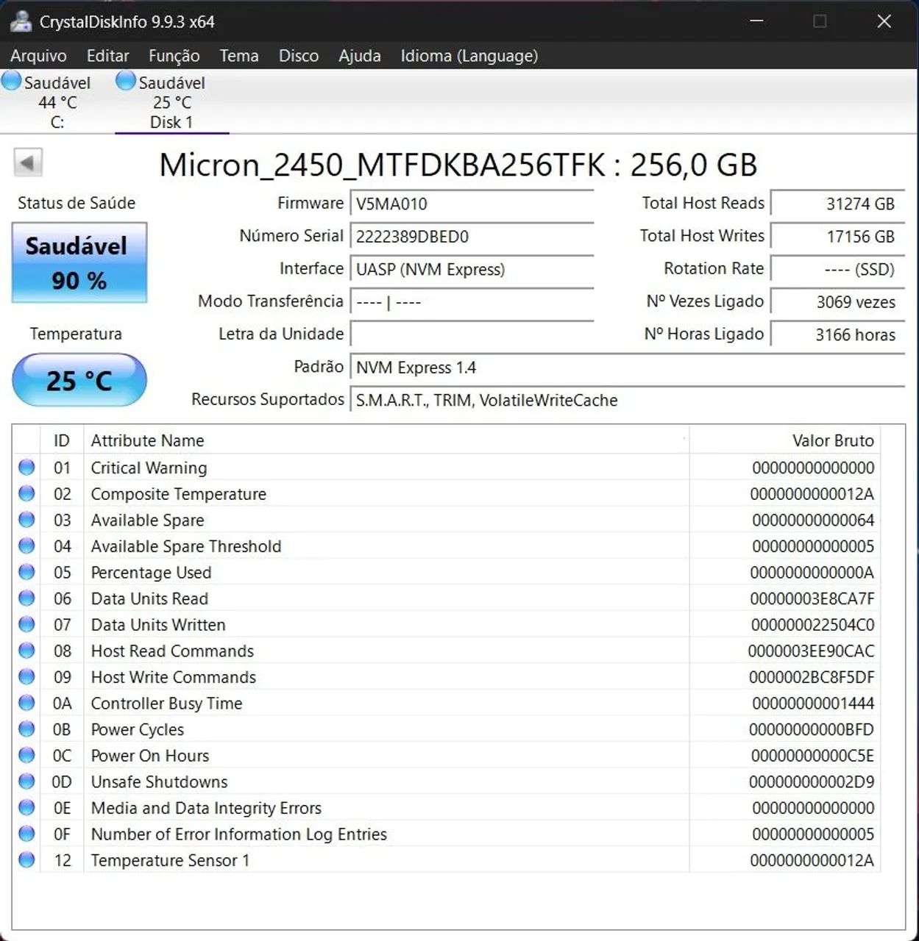Click the status orb for Available Spare Threshold
Screen dimensions: 919x941
point(26,545)
